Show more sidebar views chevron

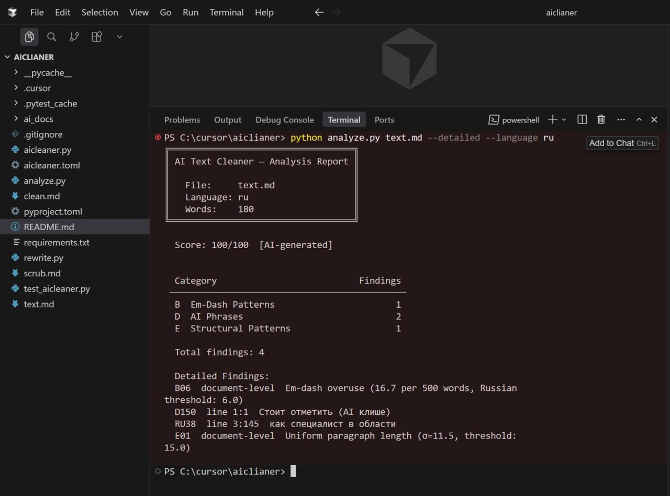[119, 37]
